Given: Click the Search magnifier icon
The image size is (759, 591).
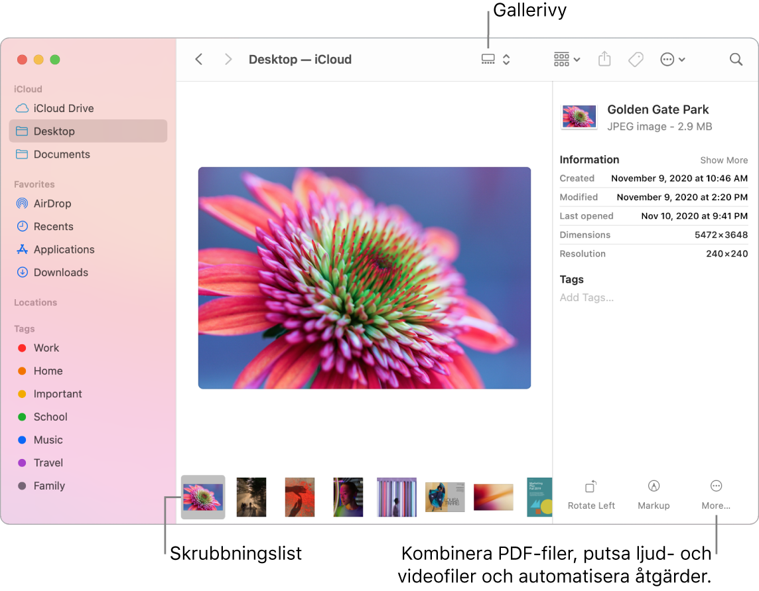Looking at the screenshot, I should click(x=736, y=59).
